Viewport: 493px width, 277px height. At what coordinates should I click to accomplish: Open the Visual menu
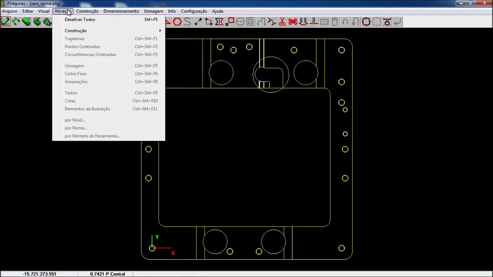coord(44,11)
